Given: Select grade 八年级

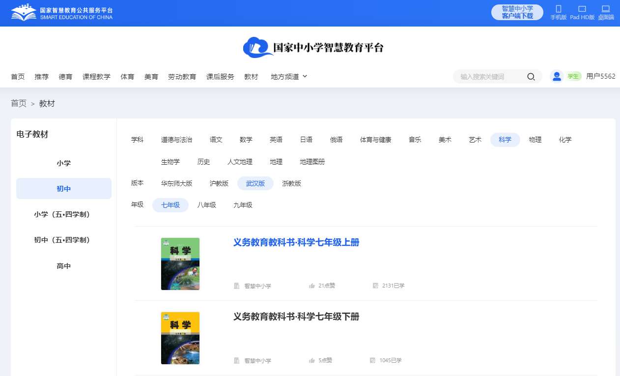Looking at the screenshot, I should pos(207,205).
